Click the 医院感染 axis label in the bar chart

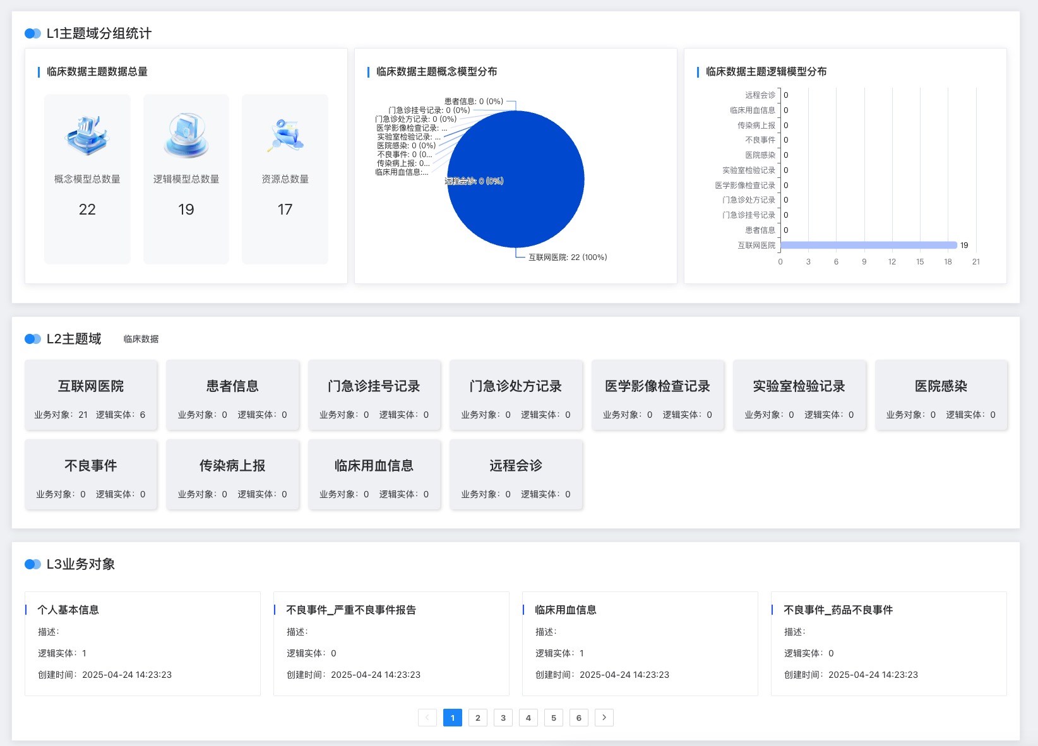pos(760,155)
